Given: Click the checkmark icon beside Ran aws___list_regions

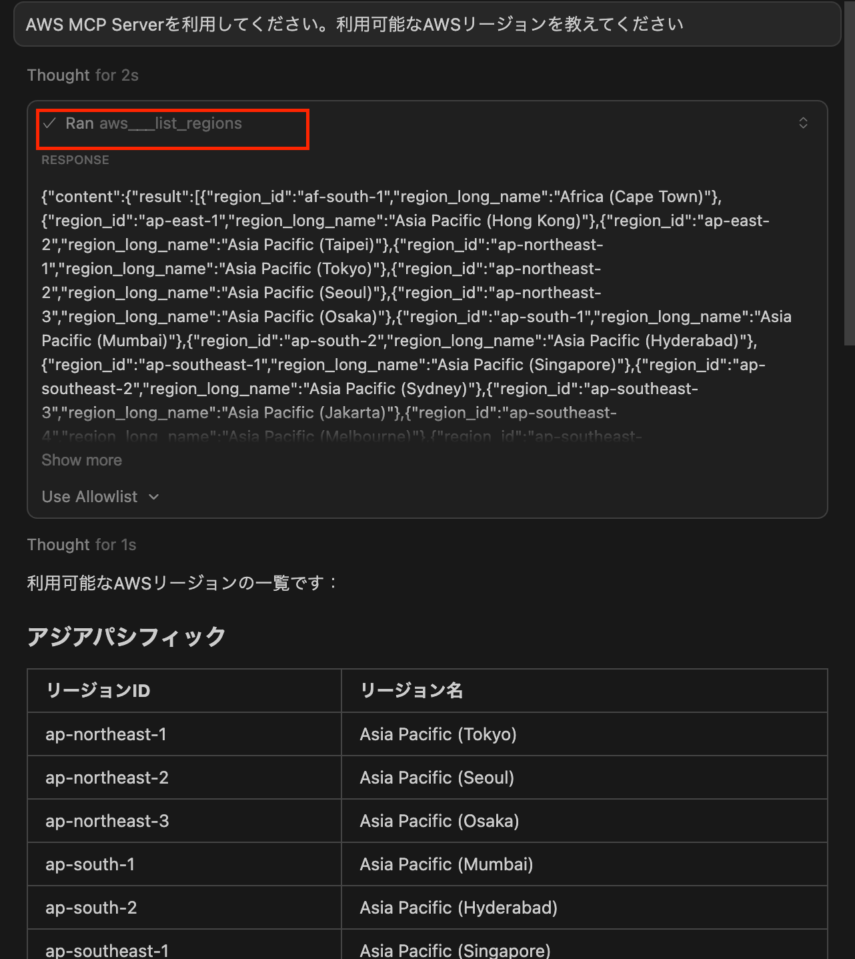Looking at the screenshot, I should 49,123.
